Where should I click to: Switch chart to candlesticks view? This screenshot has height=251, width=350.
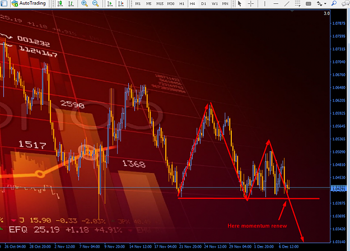click(60, 3)
